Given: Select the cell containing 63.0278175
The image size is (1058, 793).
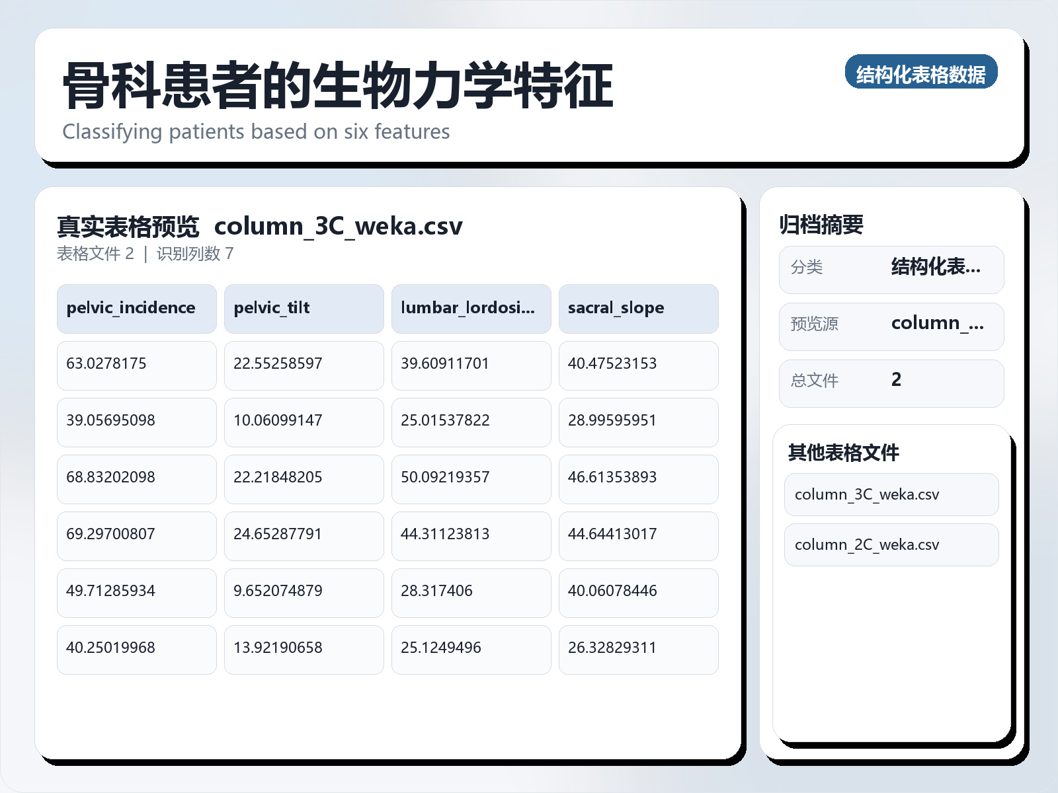Looking at the screenshot, I should coord(136,365).
